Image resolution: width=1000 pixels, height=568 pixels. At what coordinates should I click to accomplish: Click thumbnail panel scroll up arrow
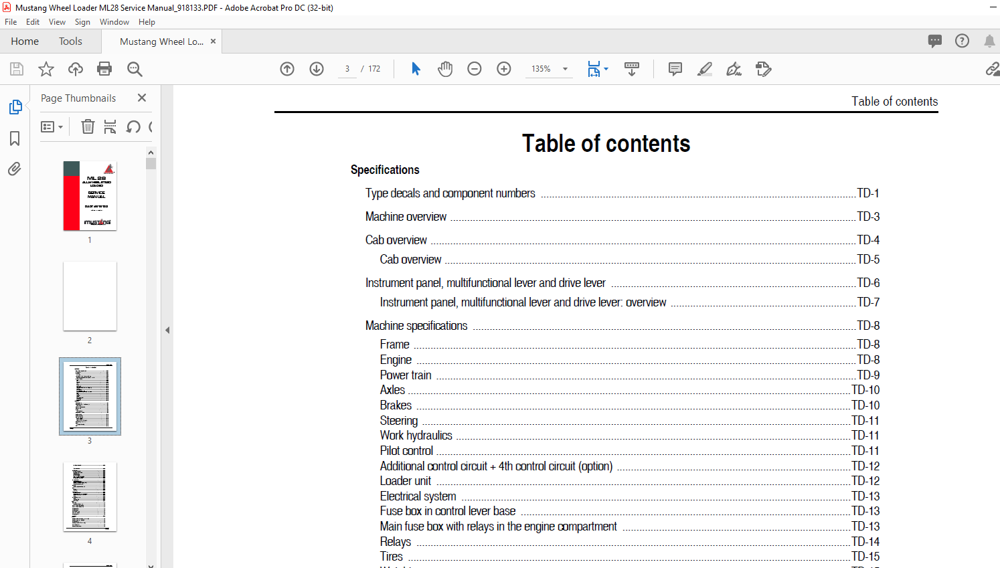(151, 153)
